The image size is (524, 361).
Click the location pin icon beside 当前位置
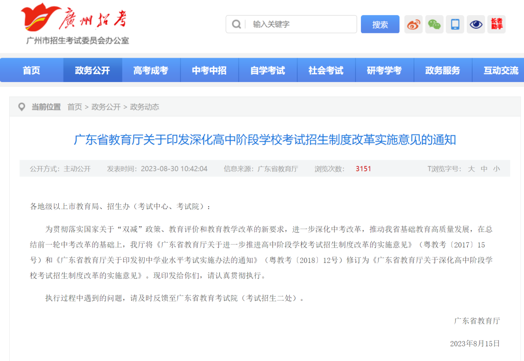pyautogui.click(x=21, y=107)
